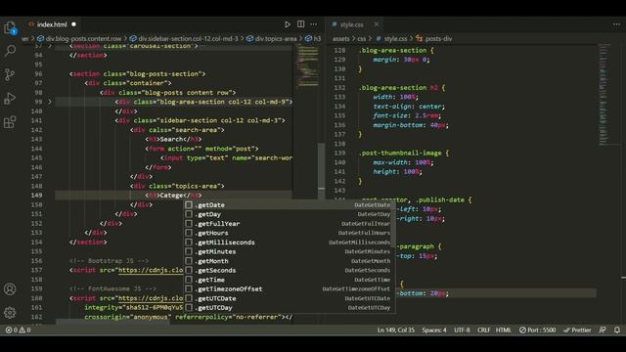
Task: Click .blog-area-section selector on line 128
Action: click(392, 50)
